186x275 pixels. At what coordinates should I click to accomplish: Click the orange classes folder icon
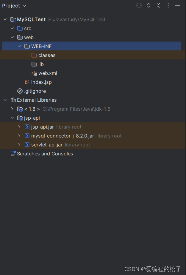click(x=34, y=55)
